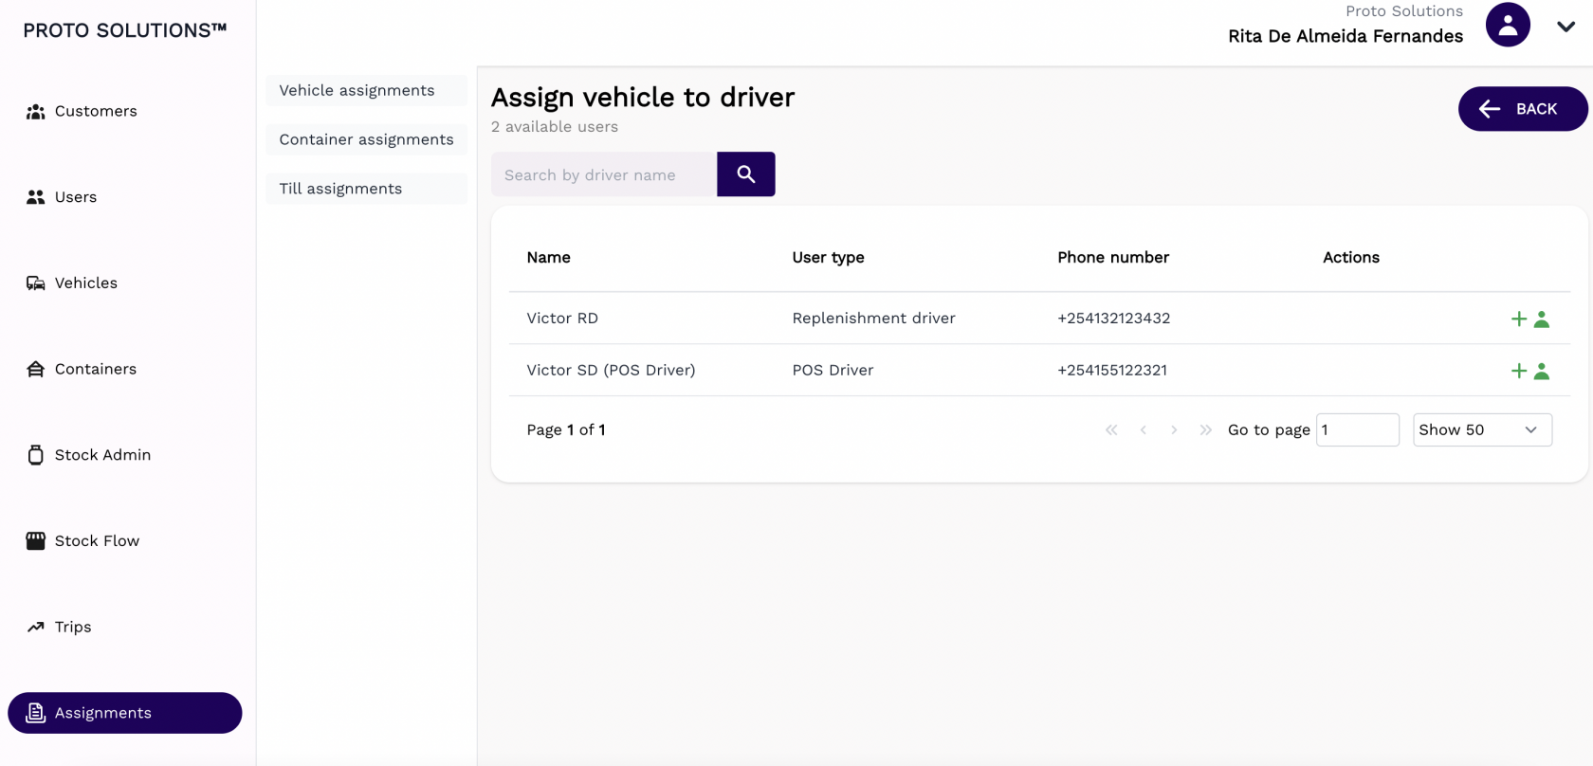This screenshot has height=766, width=1593.
Task: Go to last page double-arrow
Action: click(x=1205, y=429)
